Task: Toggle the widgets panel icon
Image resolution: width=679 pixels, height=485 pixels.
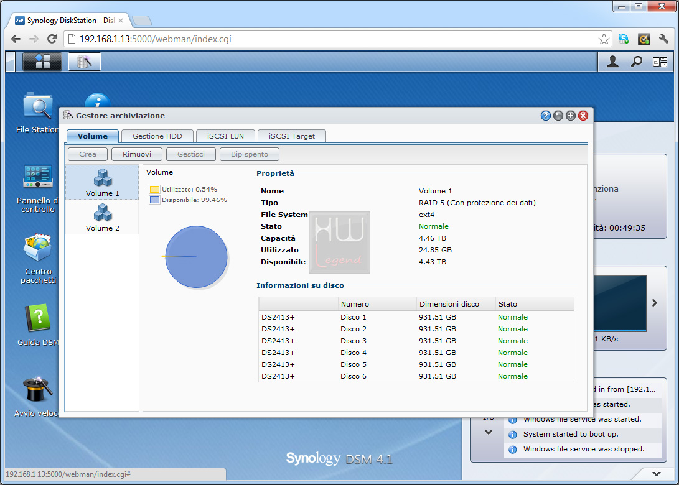Action: coord(660,62)
